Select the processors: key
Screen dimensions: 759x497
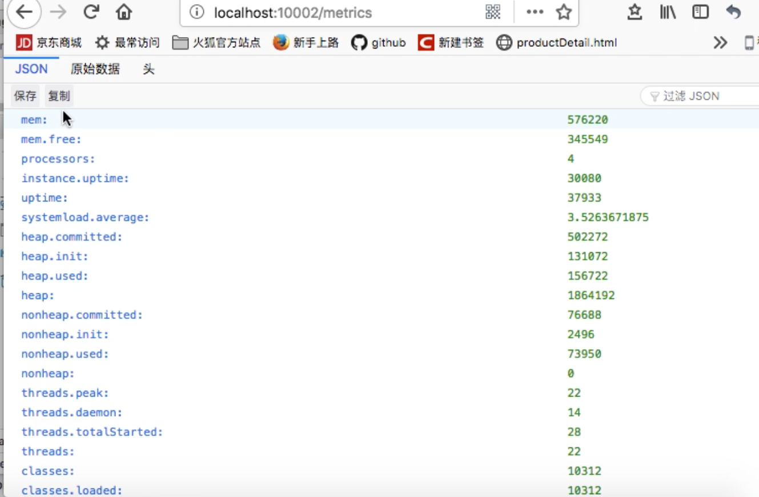tap(58, 159)
